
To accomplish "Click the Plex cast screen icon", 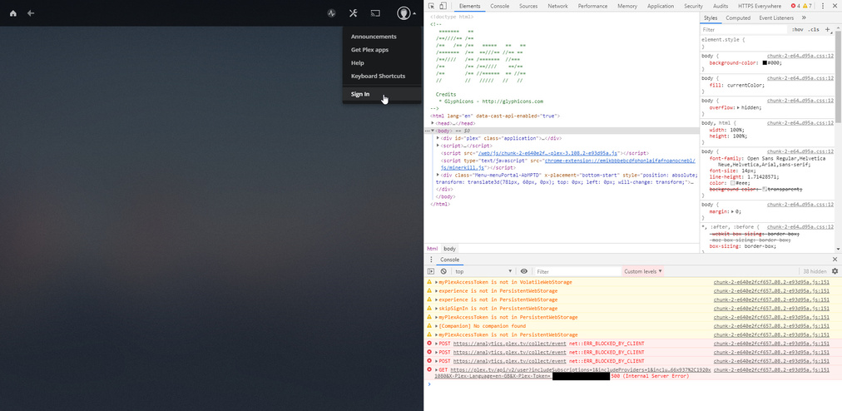I will (376, 13).
